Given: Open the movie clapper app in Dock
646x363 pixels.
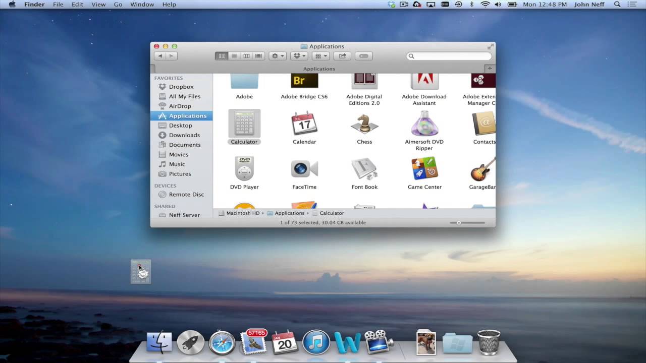Looking at the screenshot, I should coord(379,342).
